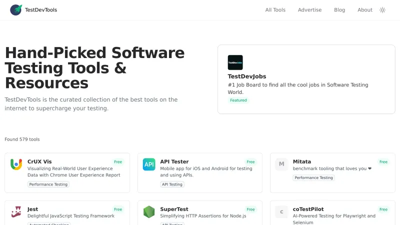Open the About page link
Screen dimensions: 400x225
[365, 10]
